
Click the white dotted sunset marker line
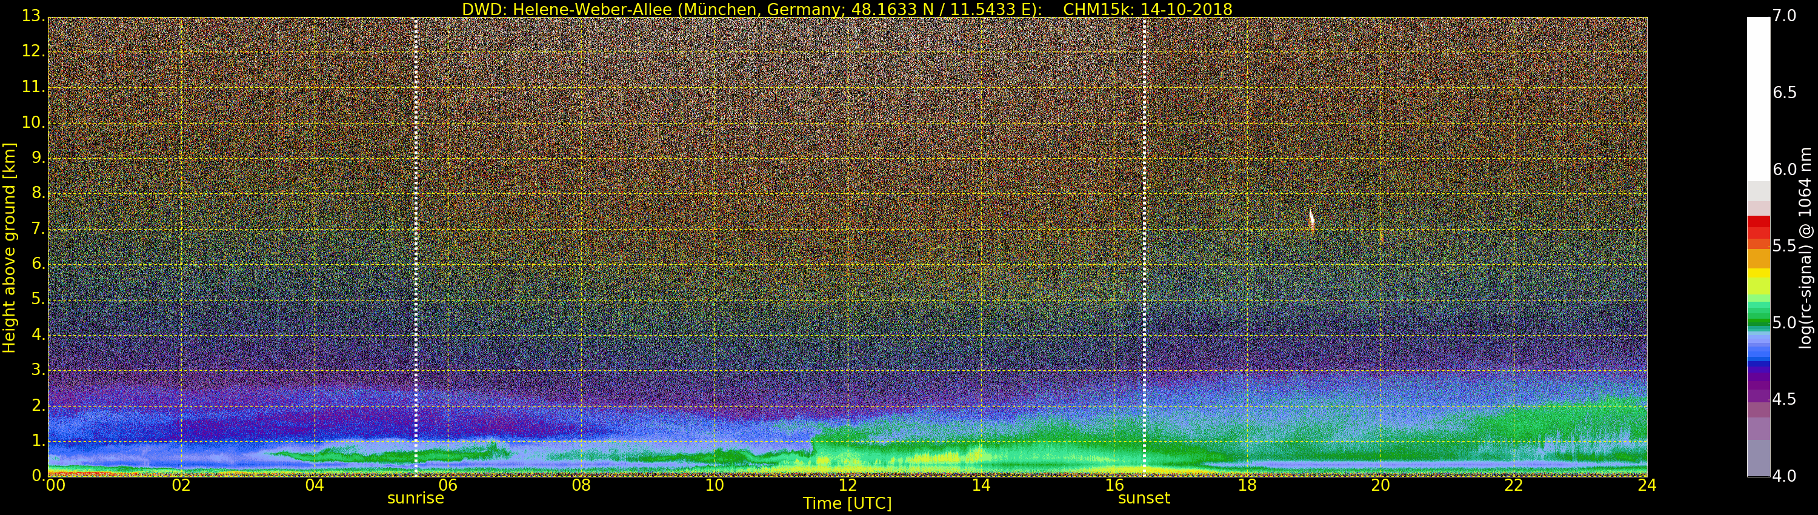point(1144,247)
